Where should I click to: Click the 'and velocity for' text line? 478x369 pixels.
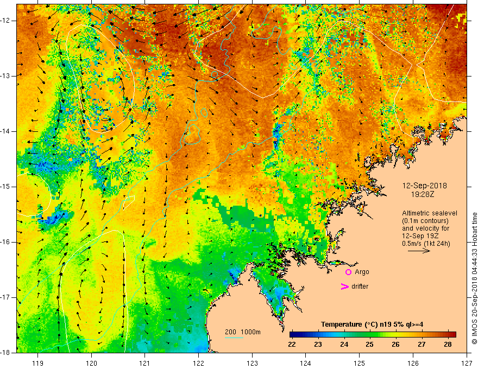click(425, 228)
